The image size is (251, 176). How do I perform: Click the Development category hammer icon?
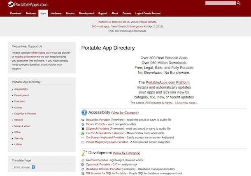point(84,153)
